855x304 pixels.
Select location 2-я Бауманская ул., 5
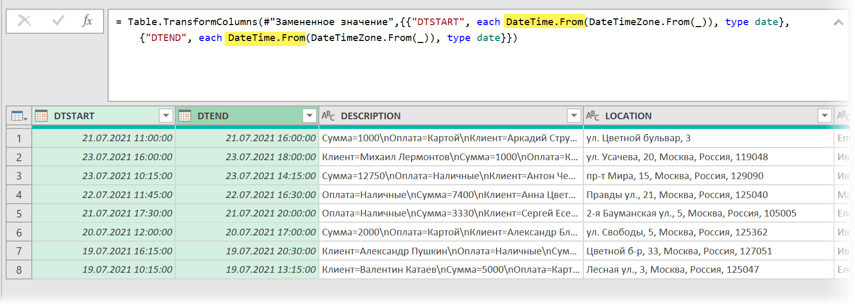point(708,213)
